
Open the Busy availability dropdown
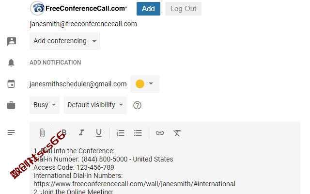[45, 105]
